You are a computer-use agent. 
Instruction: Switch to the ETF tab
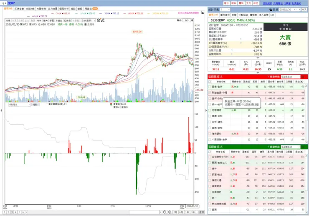(272, 15)
